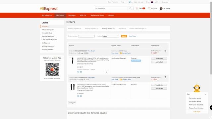Focus the Order number input field
The height and width of the screenshot is (119, 212).
click(86, 36)
